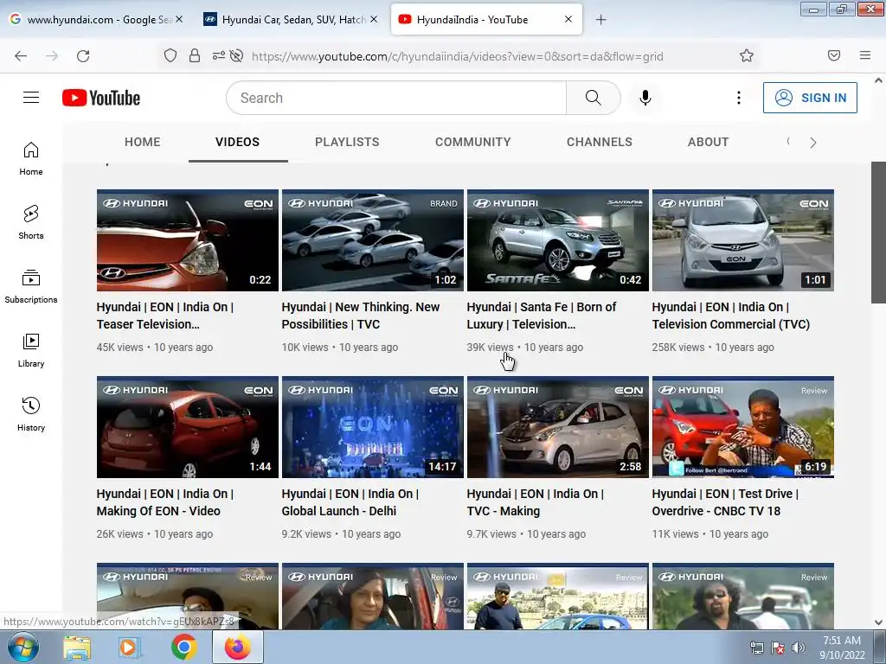Screen dimensions: 886x664
Task: Open Shorts in the sidebar
Action: coord(31,222)
